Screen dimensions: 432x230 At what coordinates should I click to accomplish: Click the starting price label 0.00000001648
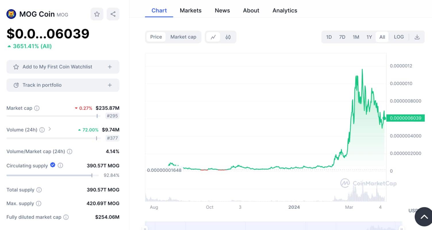pyautogui.click(x=164, y=170)
